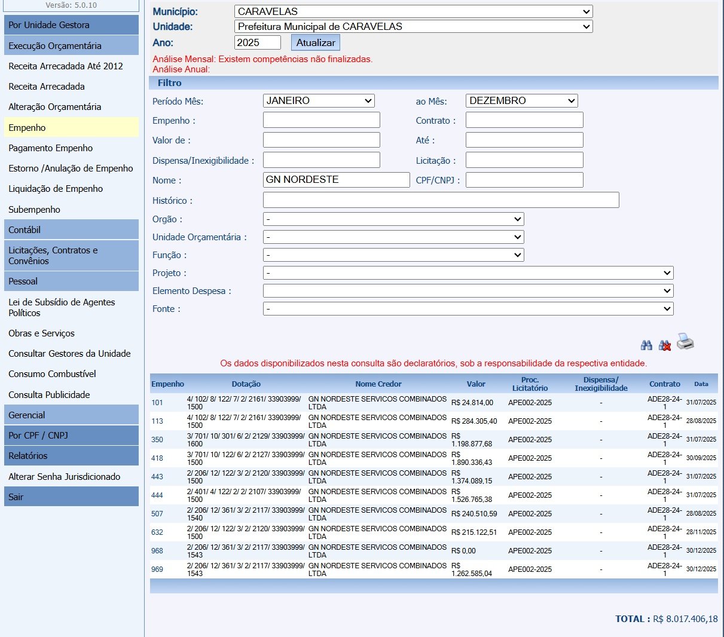Open the Período Mês JANEIRO dropdown
Viewport: 724px width, 637px height.
tap(319, 101)
